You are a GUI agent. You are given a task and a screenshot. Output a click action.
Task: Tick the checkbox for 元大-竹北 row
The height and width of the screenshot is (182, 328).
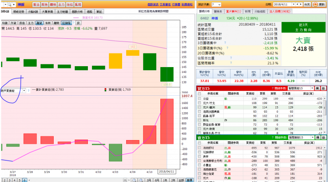coord(200,103)
